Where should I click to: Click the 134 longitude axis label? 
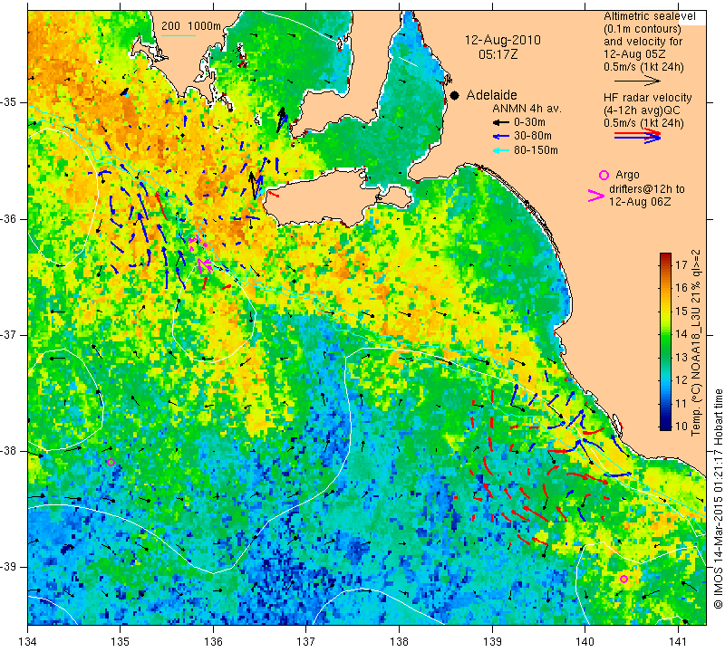(x=28, y=642)
